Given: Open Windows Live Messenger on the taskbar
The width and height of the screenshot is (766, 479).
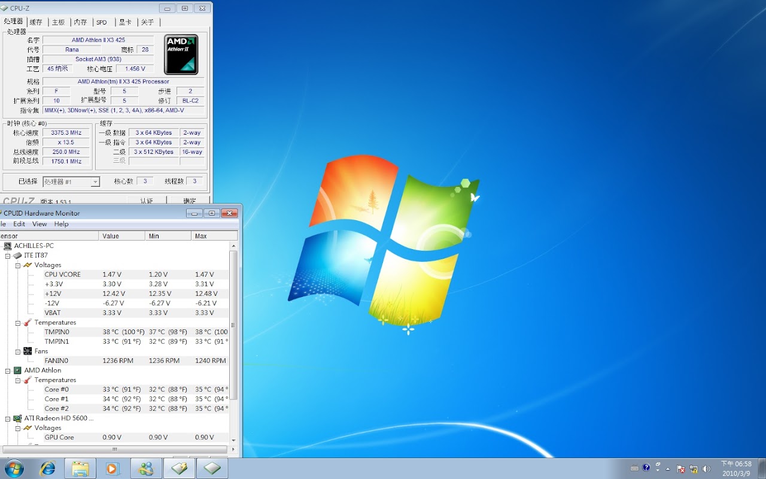Looking at the screenshot, I should [x=145, y=468].
